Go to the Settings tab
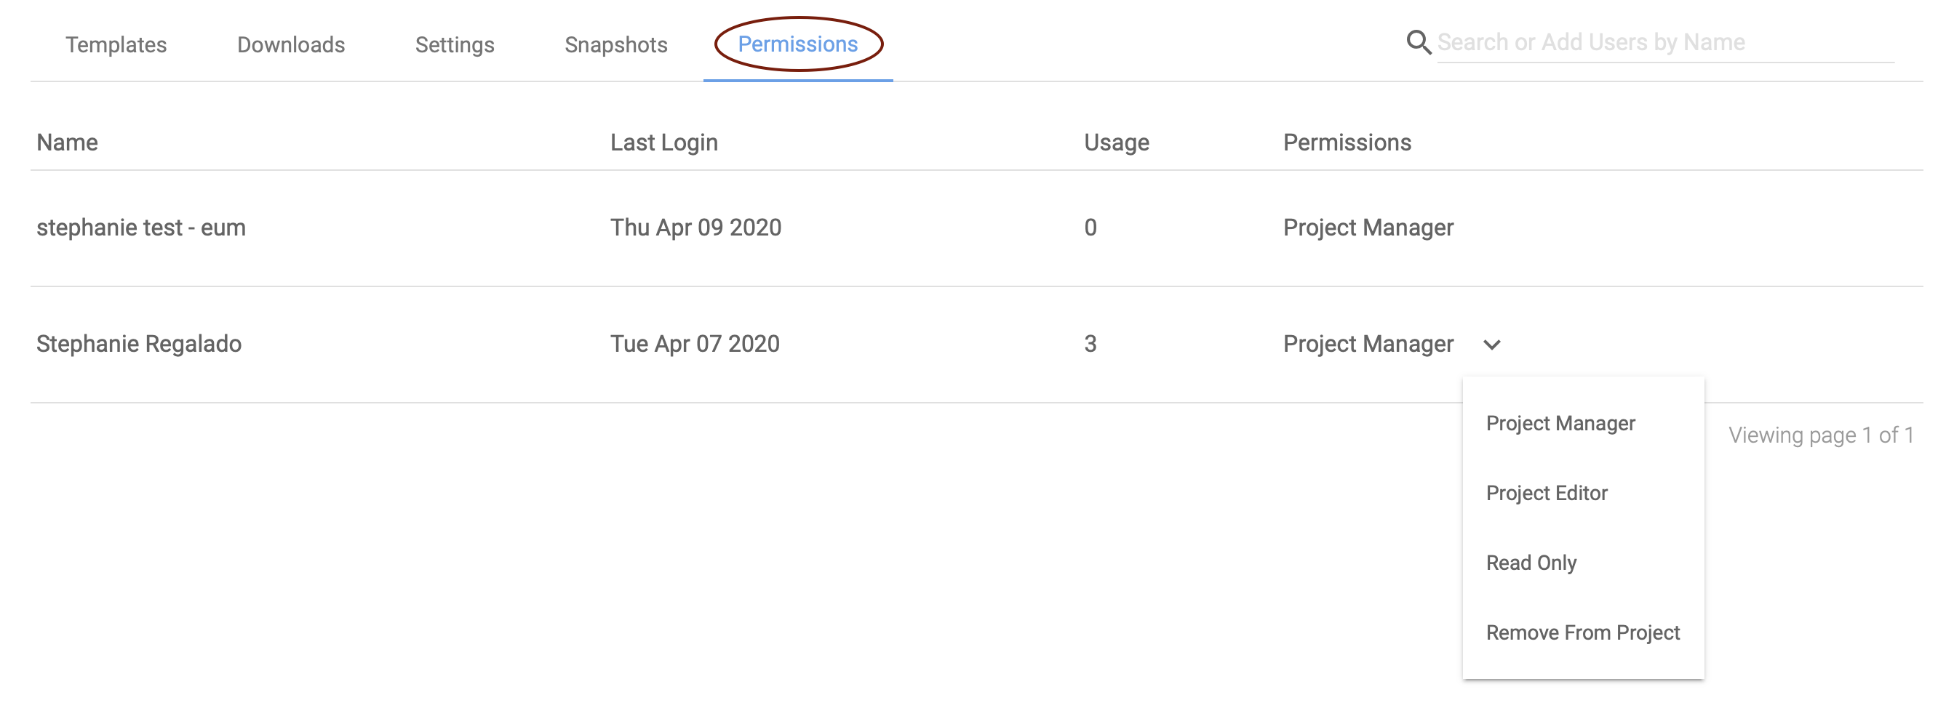The width and height of the screenshot is (1938, 724). (x=455, y=45)
